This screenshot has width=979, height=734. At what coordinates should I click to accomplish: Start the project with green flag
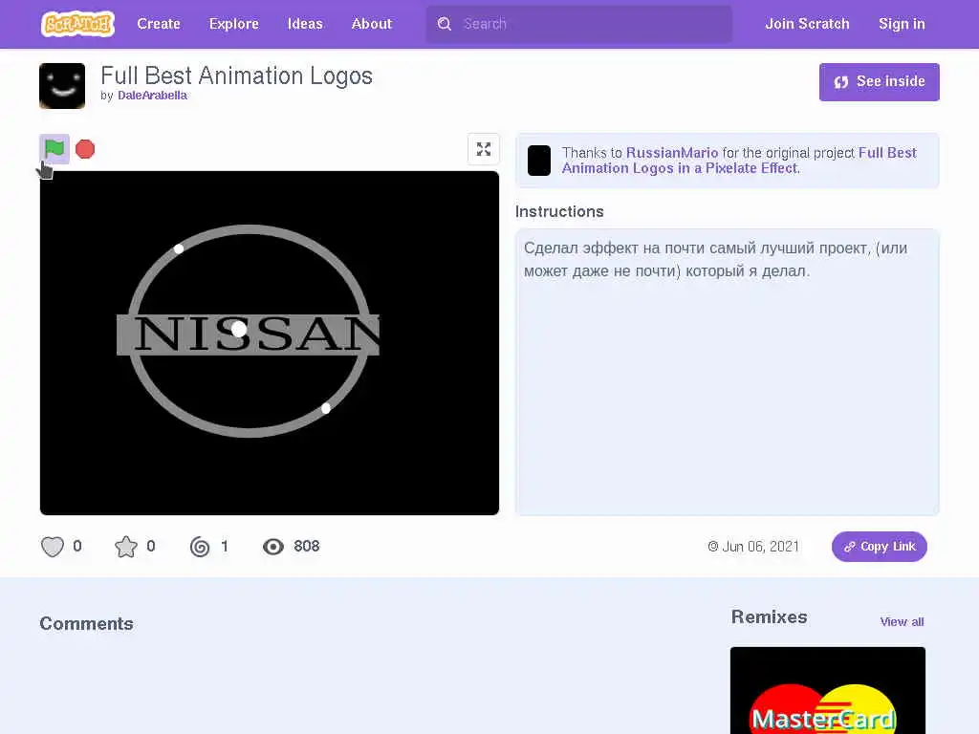[54, 148]
